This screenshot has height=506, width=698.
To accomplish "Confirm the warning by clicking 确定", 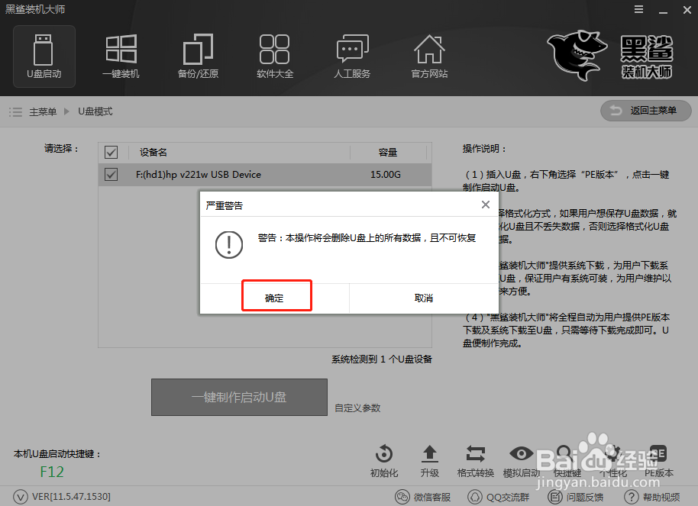I will (x=276, y=295).
